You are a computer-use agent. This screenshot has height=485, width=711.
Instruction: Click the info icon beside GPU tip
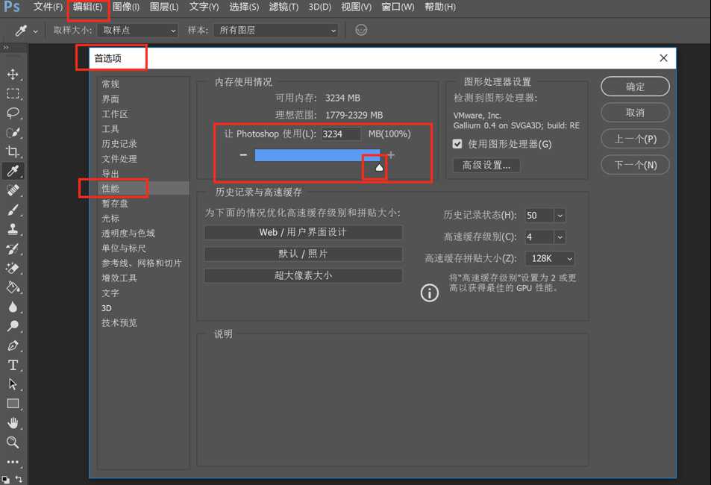click(x=430, y=293)
